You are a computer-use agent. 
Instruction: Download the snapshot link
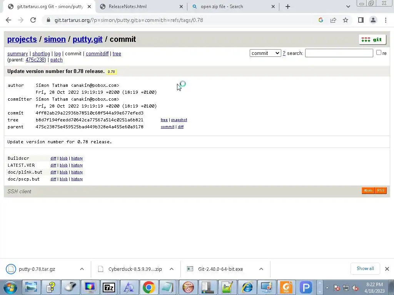(x=179, y=120)
